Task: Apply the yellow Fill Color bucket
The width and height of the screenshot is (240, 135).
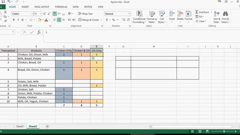Action: pos(39,20)
